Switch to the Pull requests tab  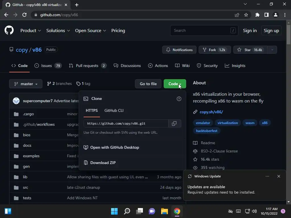88,66
